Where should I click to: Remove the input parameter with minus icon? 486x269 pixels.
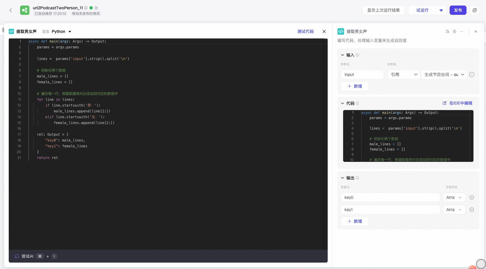(472, 75)
